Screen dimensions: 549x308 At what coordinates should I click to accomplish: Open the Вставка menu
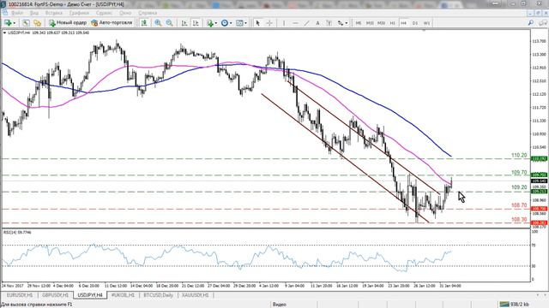[x=54, y=13]
